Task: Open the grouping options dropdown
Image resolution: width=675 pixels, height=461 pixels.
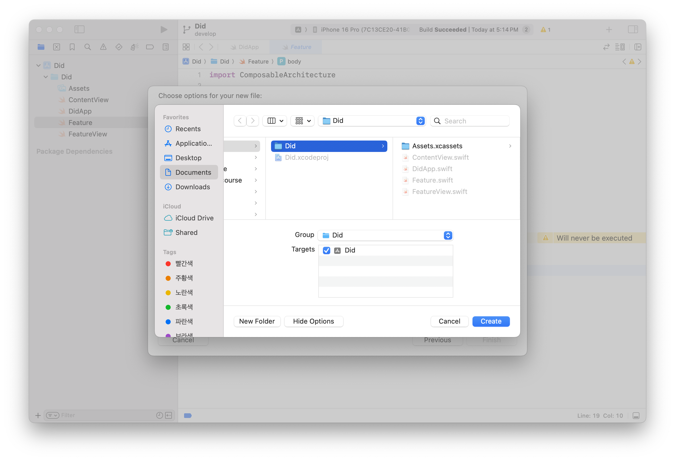Action: tap(303, 121)
